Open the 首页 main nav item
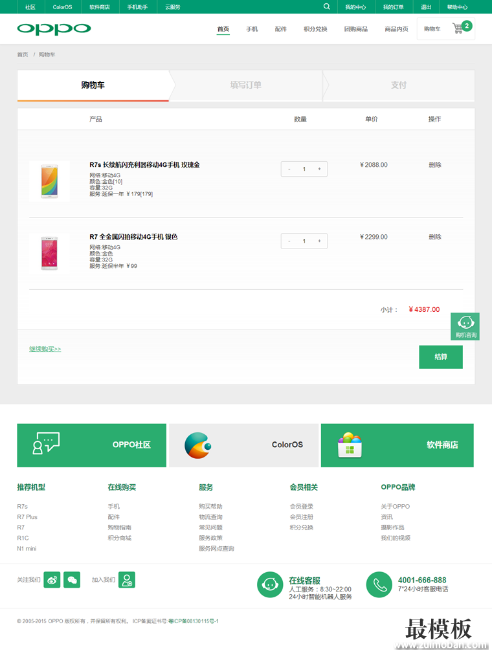The height and width of the screenshot is (653, 492). pyautogui.click(x=223, y=29)
